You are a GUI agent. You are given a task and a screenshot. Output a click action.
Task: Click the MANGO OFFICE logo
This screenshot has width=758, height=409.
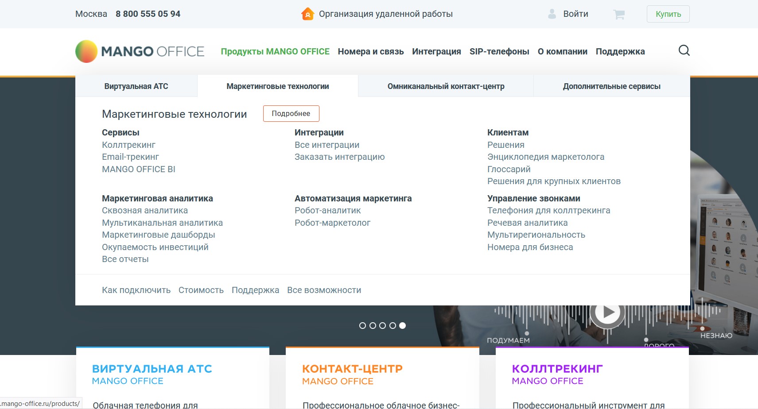click(140, 51)
